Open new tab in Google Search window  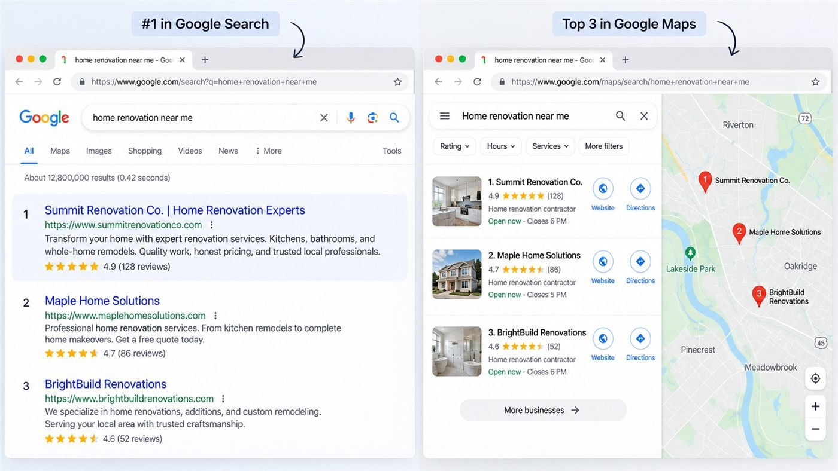(205, 60)
